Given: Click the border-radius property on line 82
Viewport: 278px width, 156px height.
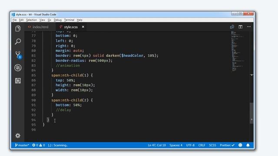Looking at the screenshot, I should [x=70, y=61].
